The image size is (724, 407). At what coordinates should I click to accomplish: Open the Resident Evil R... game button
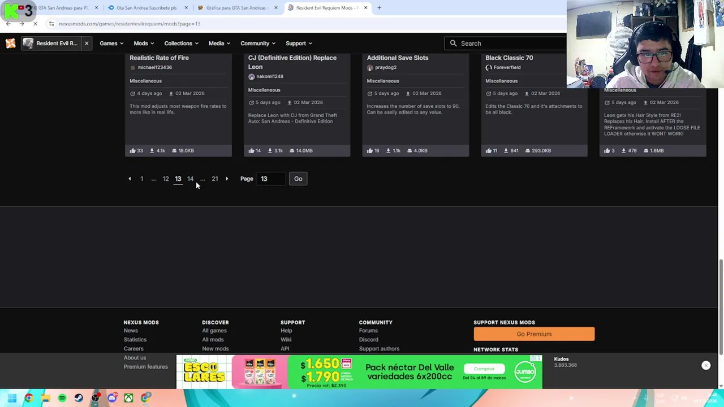[50, 44]
